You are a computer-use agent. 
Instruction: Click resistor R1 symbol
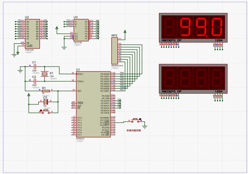tap(45, 91)
